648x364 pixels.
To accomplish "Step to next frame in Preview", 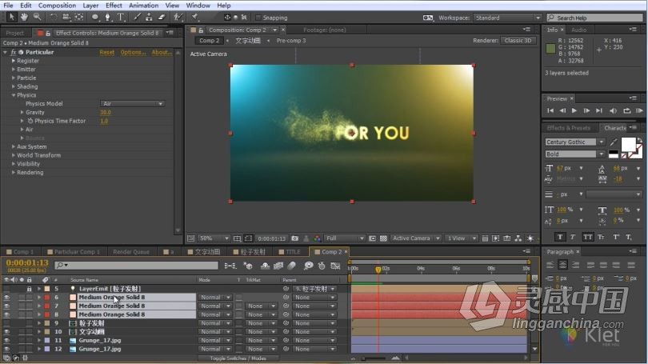I will (586, 110).
